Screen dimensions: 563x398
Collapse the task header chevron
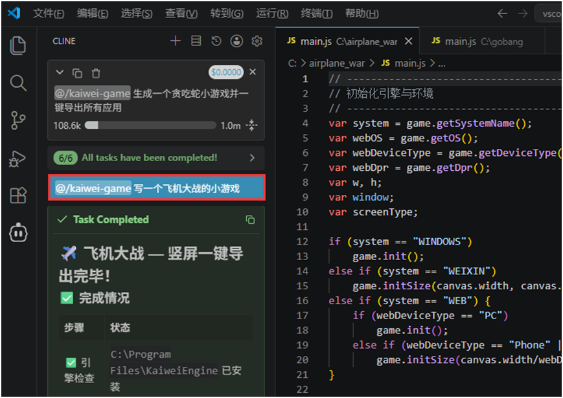[x=60, y=72]
